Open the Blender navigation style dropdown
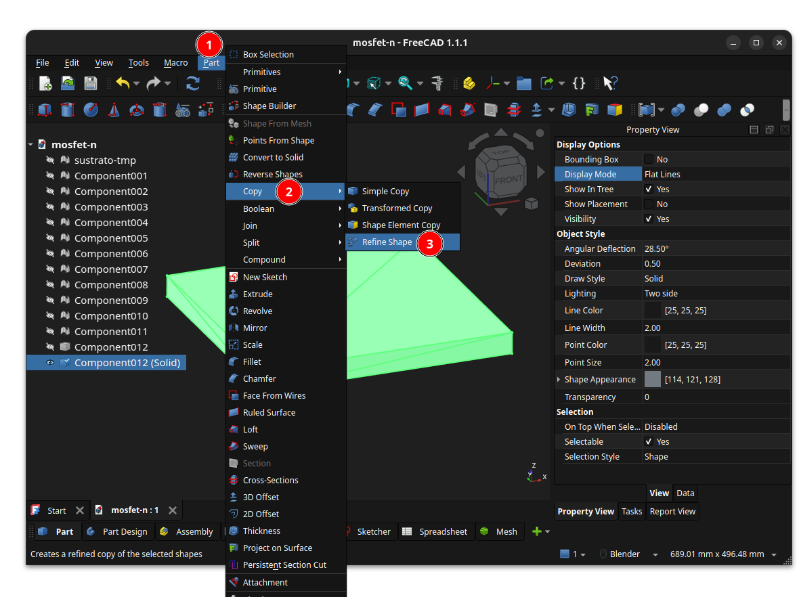The height and width of the screenshot is (597, 799). pos(655,554)
